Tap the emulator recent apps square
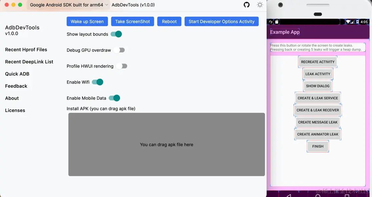Image resolution: width=372 pixels, height=197 pixels. [x=347, y=196]
